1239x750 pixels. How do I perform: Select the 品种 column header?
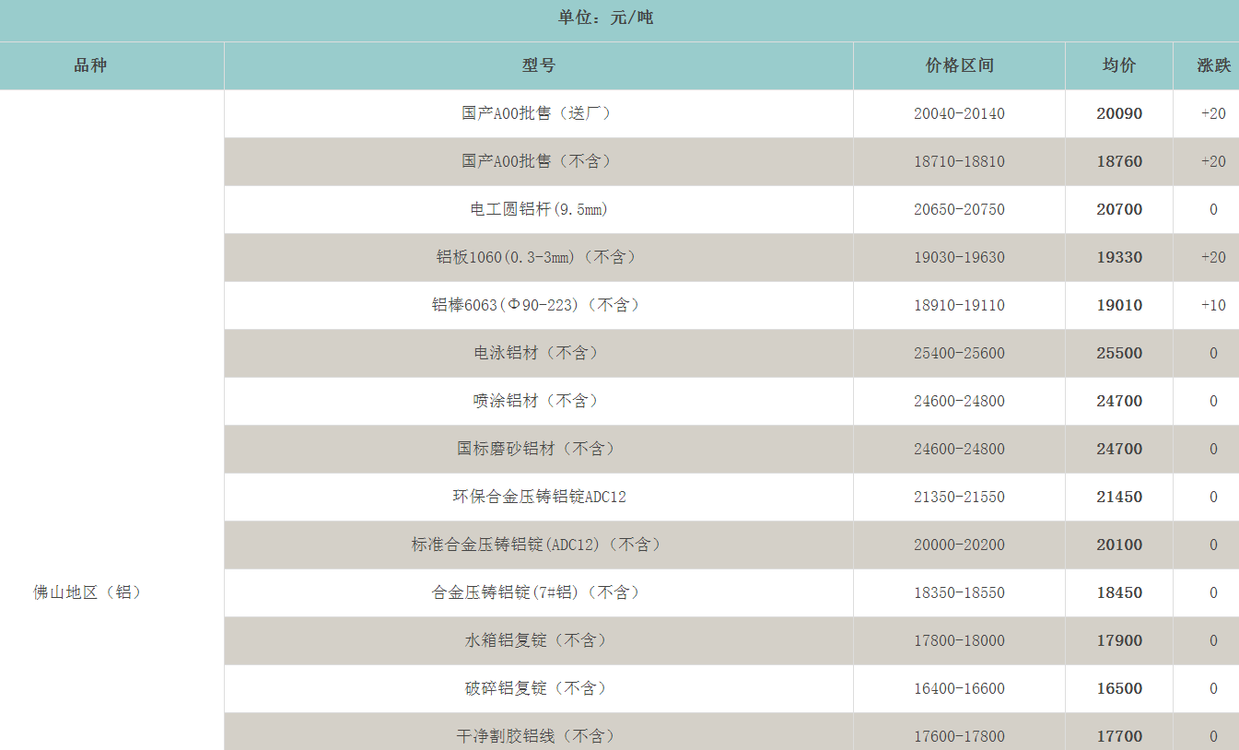click(89, 65)
